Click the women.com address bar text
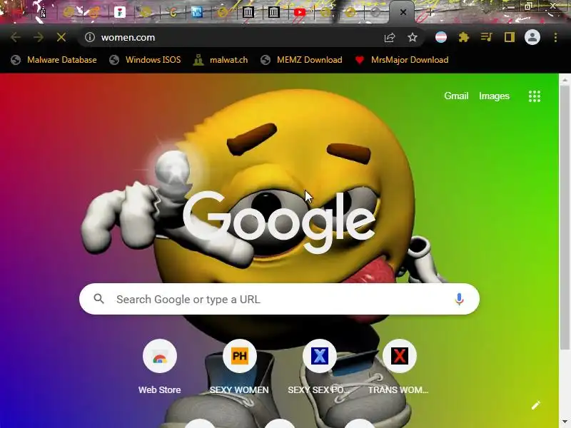This screenshot has height=428, width=571. coord(128,38)
